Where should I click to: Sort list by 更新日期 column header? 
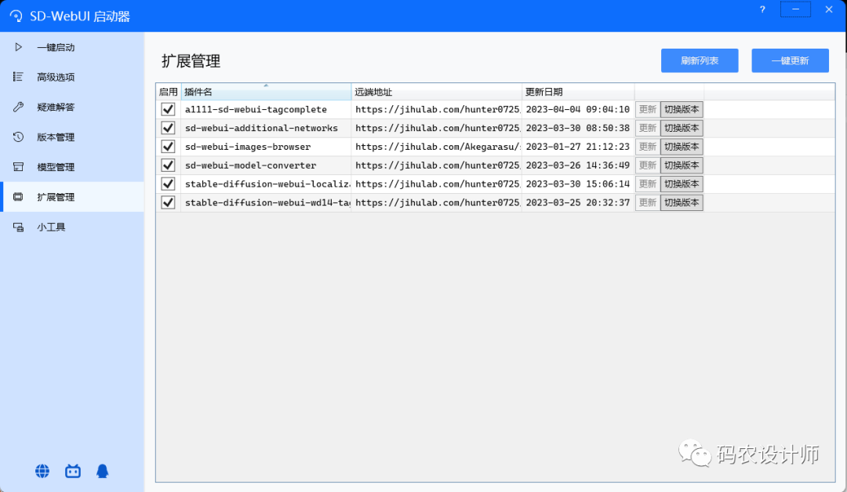click(x=577, y=92)
